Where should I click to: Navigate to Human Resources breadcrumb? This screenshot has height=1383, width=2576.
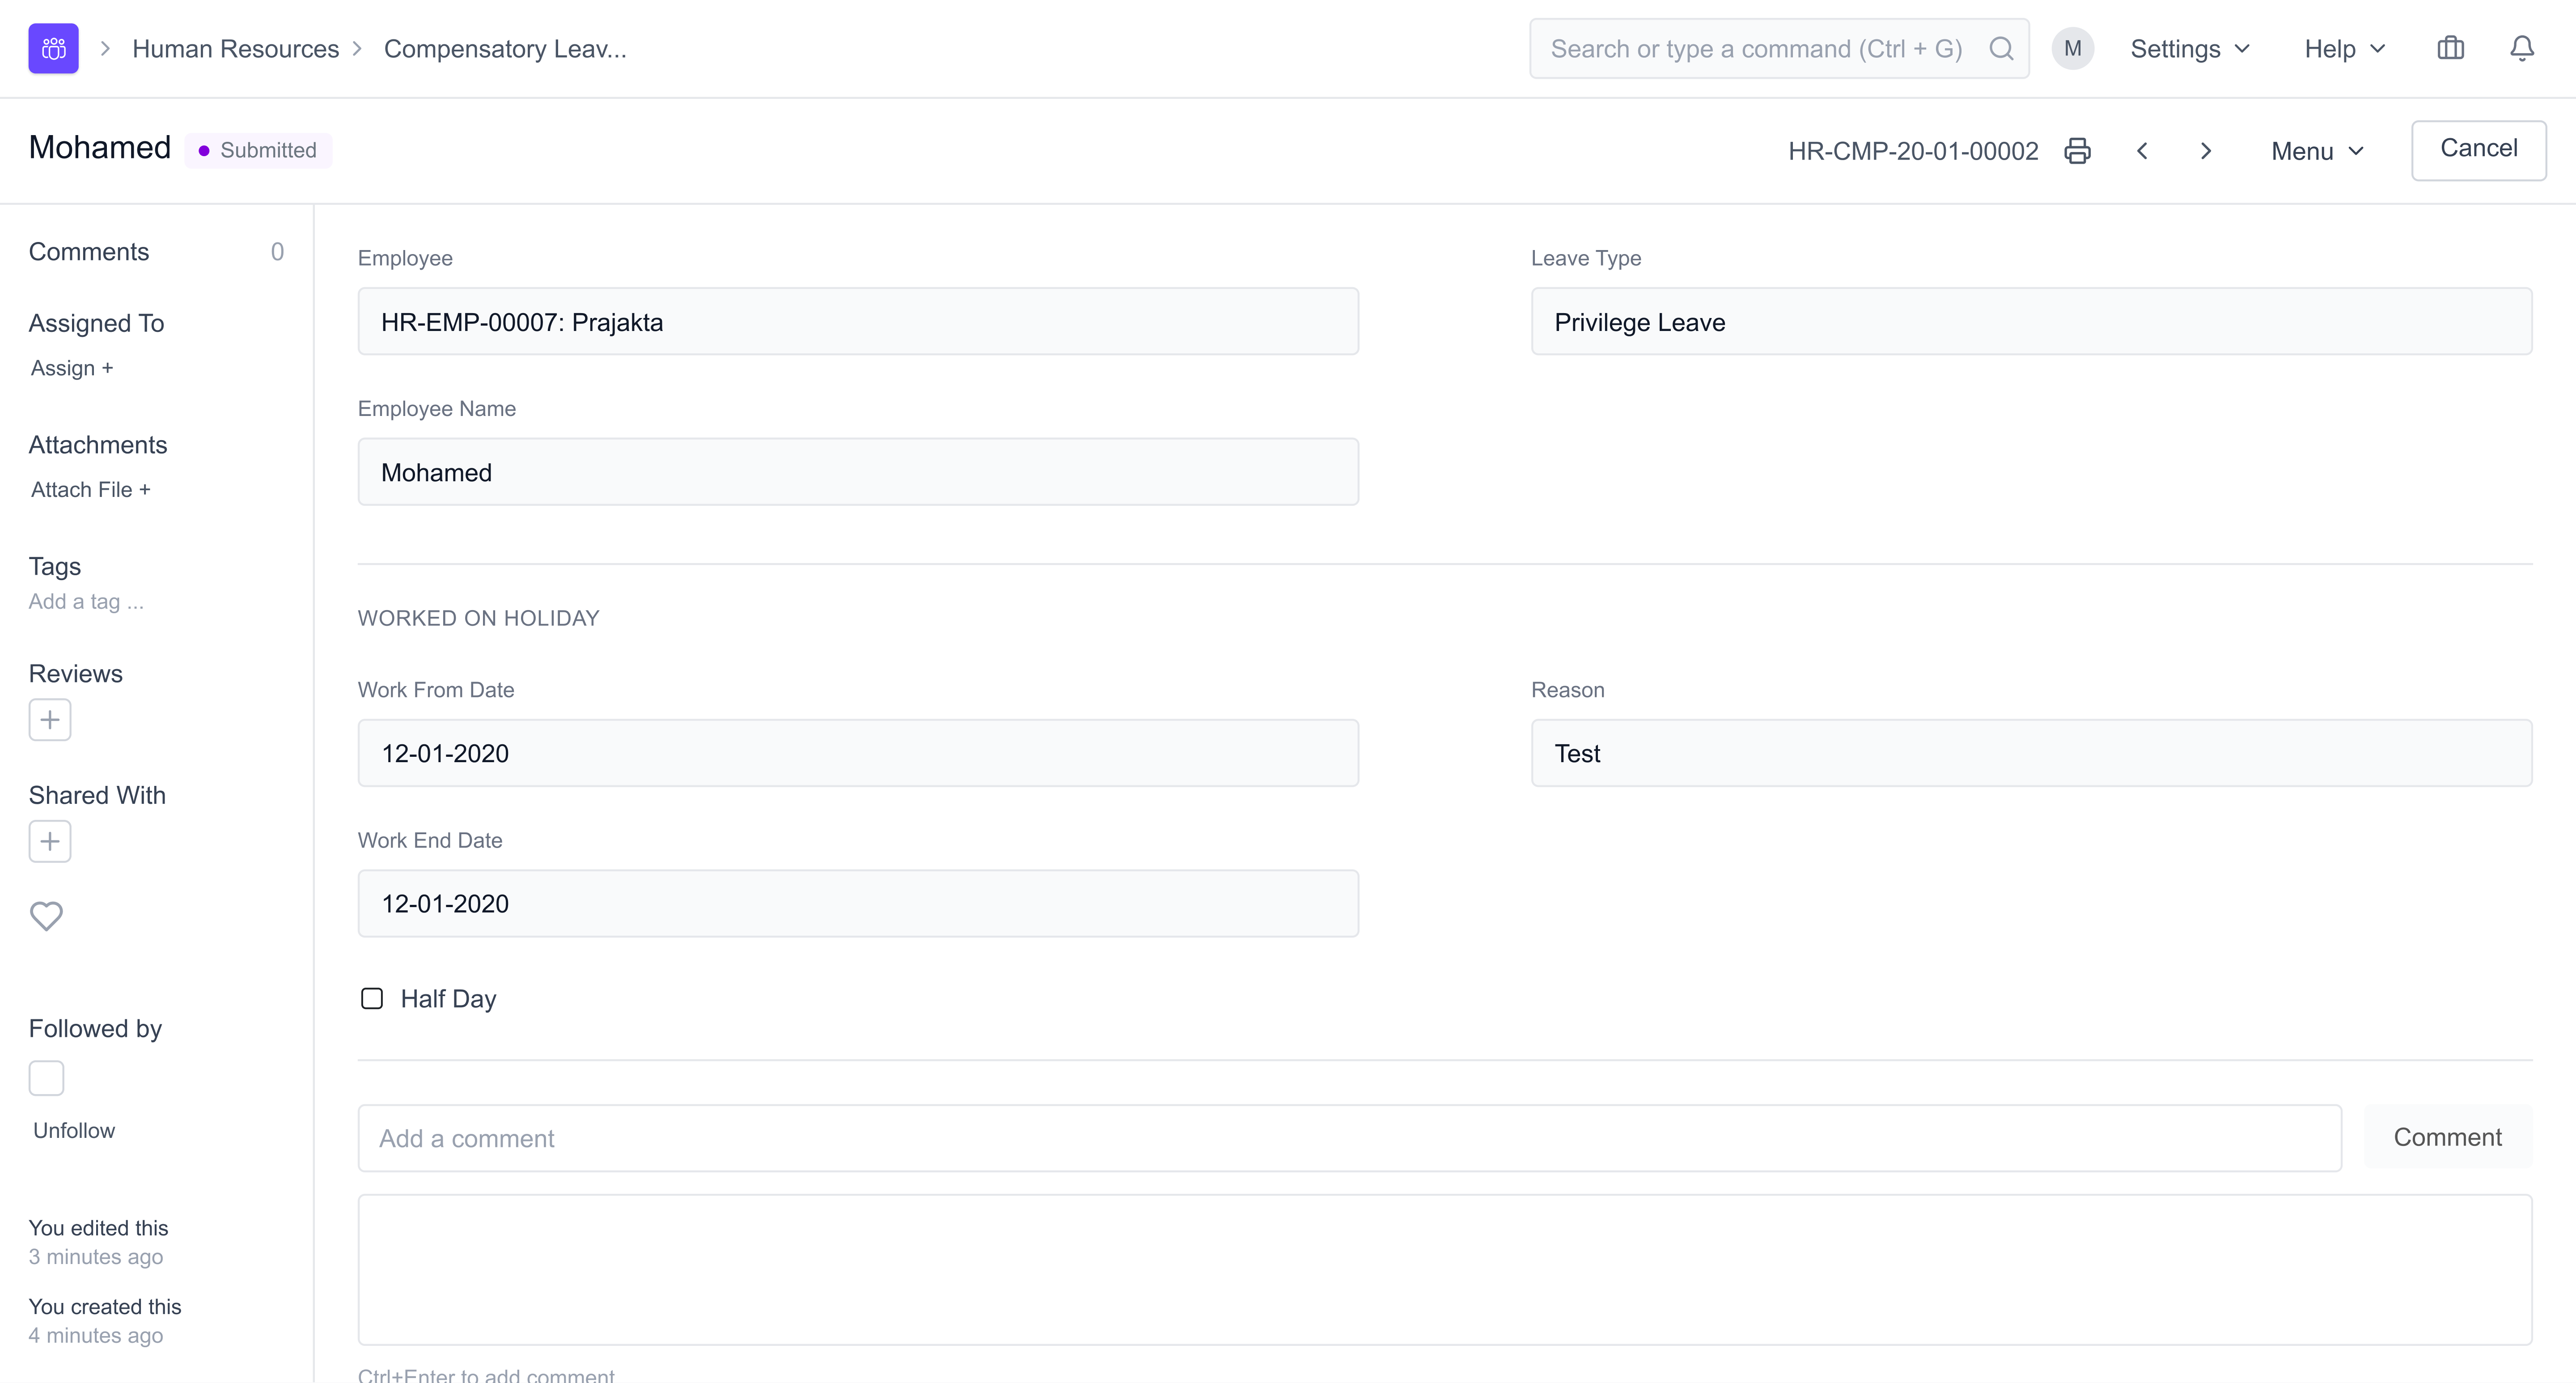click(235, 48)
